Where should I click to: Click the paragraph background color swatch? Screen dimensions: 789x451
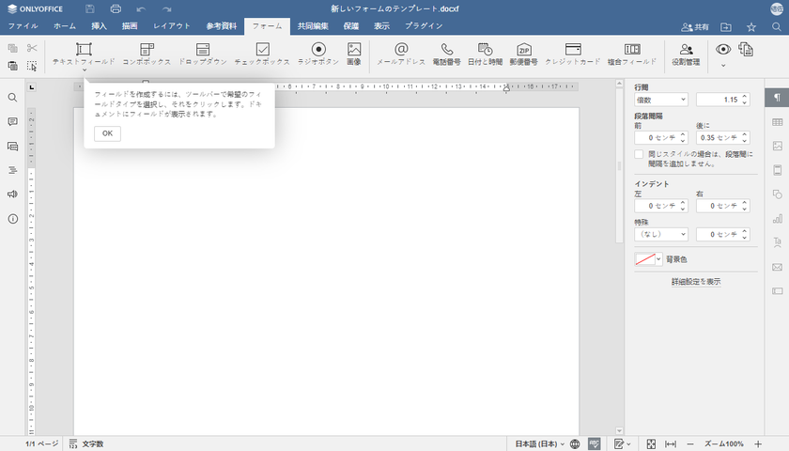pyautogui.click(x=645, y=259)
